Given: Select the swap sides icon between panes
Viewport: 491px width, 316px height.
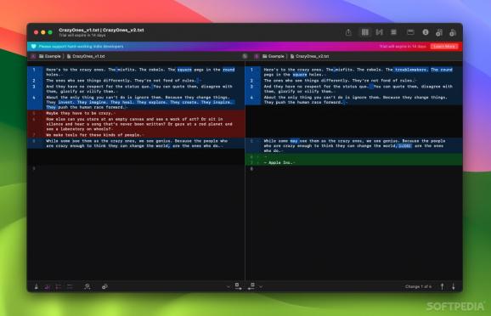Looking at the screenshot, I should point(245,56).
